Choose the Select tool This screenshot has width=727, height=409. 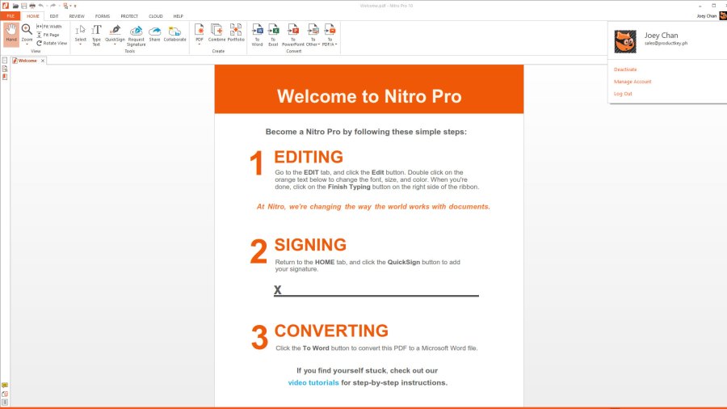tap(81, 33)
